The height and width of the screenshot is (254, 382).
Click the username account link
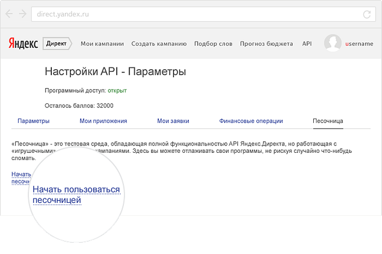pos(359,43)
